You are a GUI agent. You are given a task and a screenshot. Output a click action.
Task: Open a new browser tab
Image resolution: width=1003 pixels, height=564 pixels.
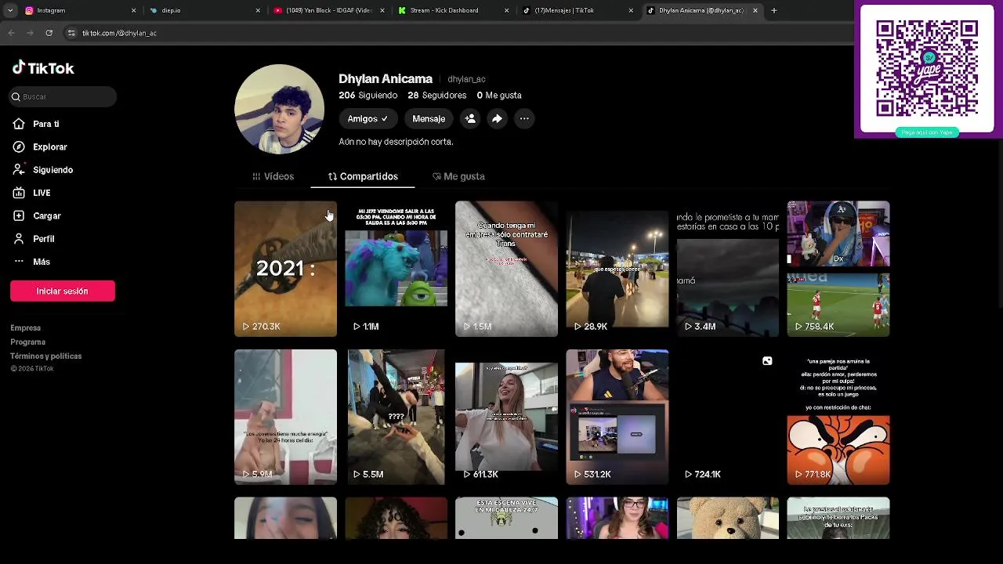pos(774,10)
